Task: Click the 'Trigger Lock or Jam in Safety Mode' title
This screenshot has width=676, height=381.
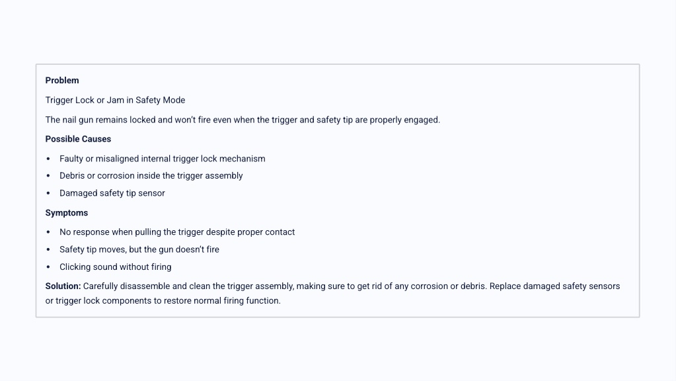Action: [x=115, y=101]
